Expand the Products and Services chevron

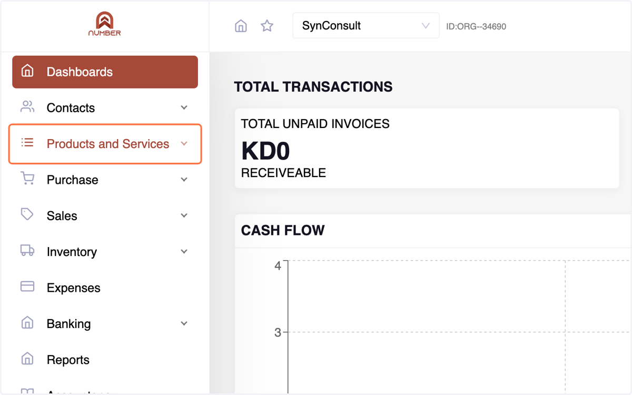click(184, 143)
